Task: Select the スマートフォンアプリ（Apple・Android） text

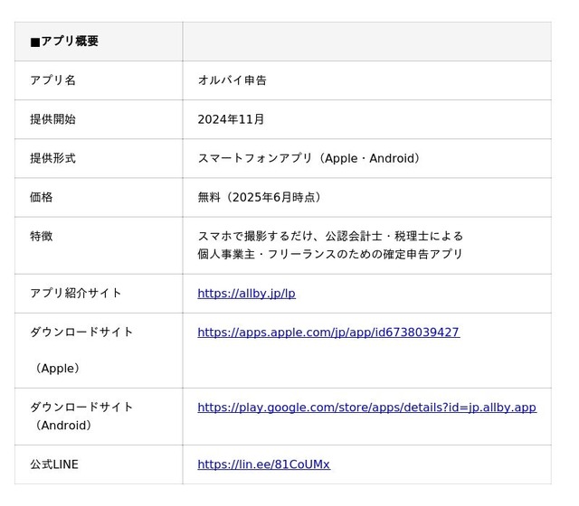Action: pyautogui.click(x=310, y=158)
